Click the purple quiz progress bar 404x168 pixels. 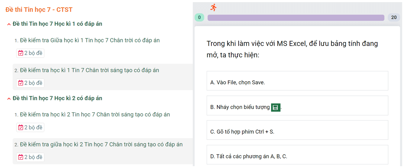click(x=296, y=18)
